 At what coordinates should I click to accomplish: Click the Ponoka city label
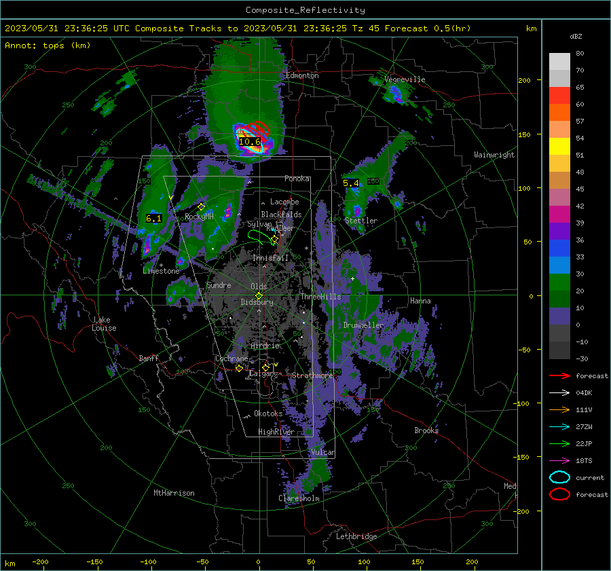pyautogui.click(x=297, y=179)
